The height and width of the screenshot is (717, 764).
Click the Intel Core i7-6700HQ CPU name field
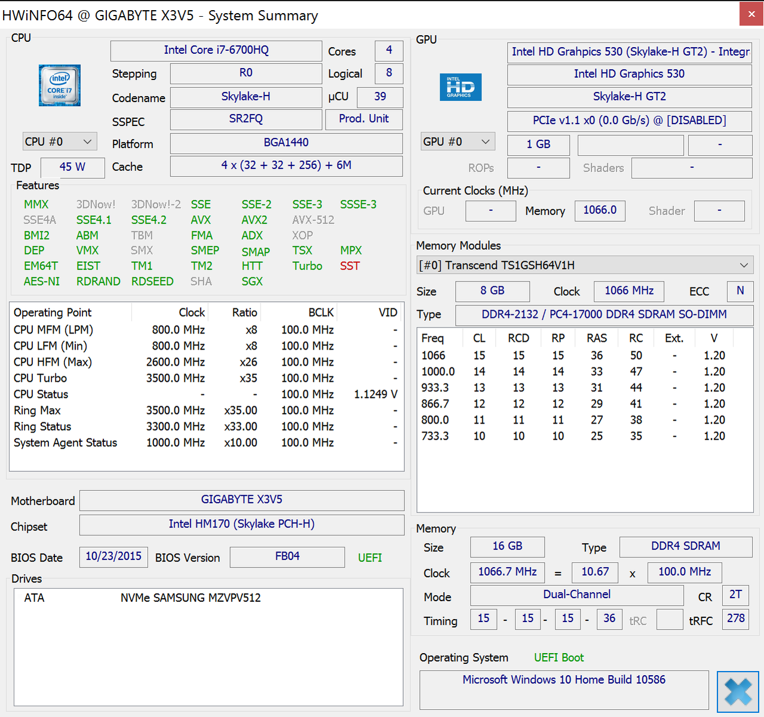216,50
